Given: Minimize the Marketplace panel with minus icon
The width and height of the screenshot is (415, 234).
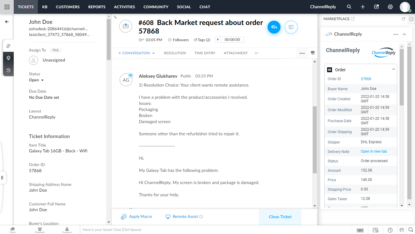Looking at the screenshot, I should click(411, 19).
